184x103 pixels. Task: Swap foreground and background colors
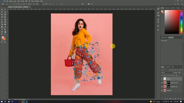pos(5,37)
